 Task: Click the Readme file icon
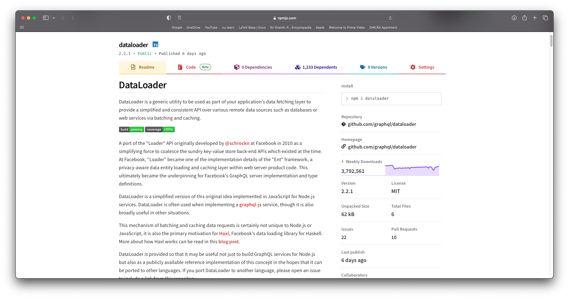click(x=133, y=67)
